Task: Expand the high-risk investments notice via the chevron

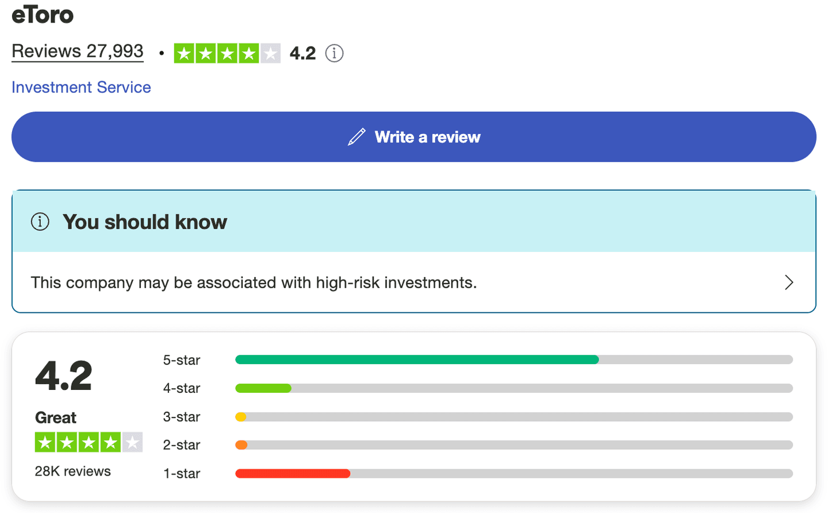Action: (x=789, y=282)
